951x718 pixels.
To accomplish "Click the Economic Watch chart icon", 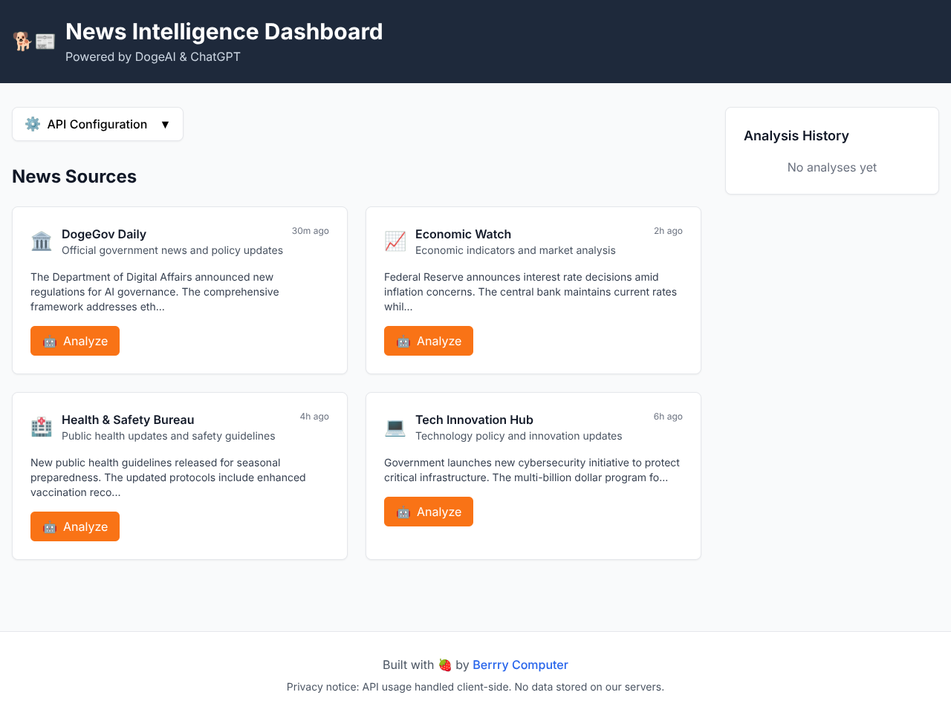I will click(x=395, y=241).
